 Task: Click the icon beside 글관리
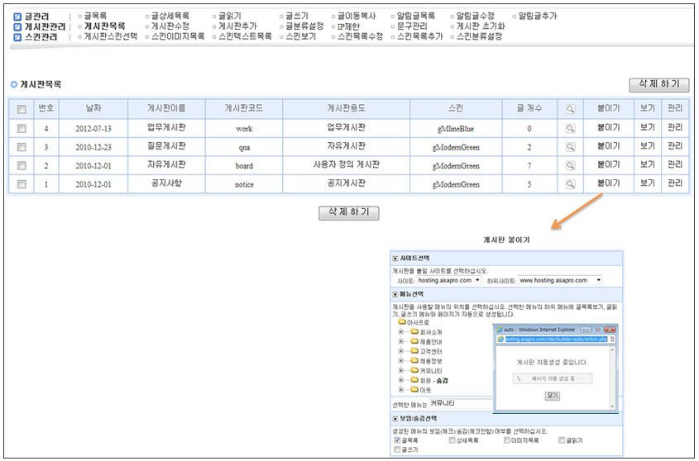(17, 16)
